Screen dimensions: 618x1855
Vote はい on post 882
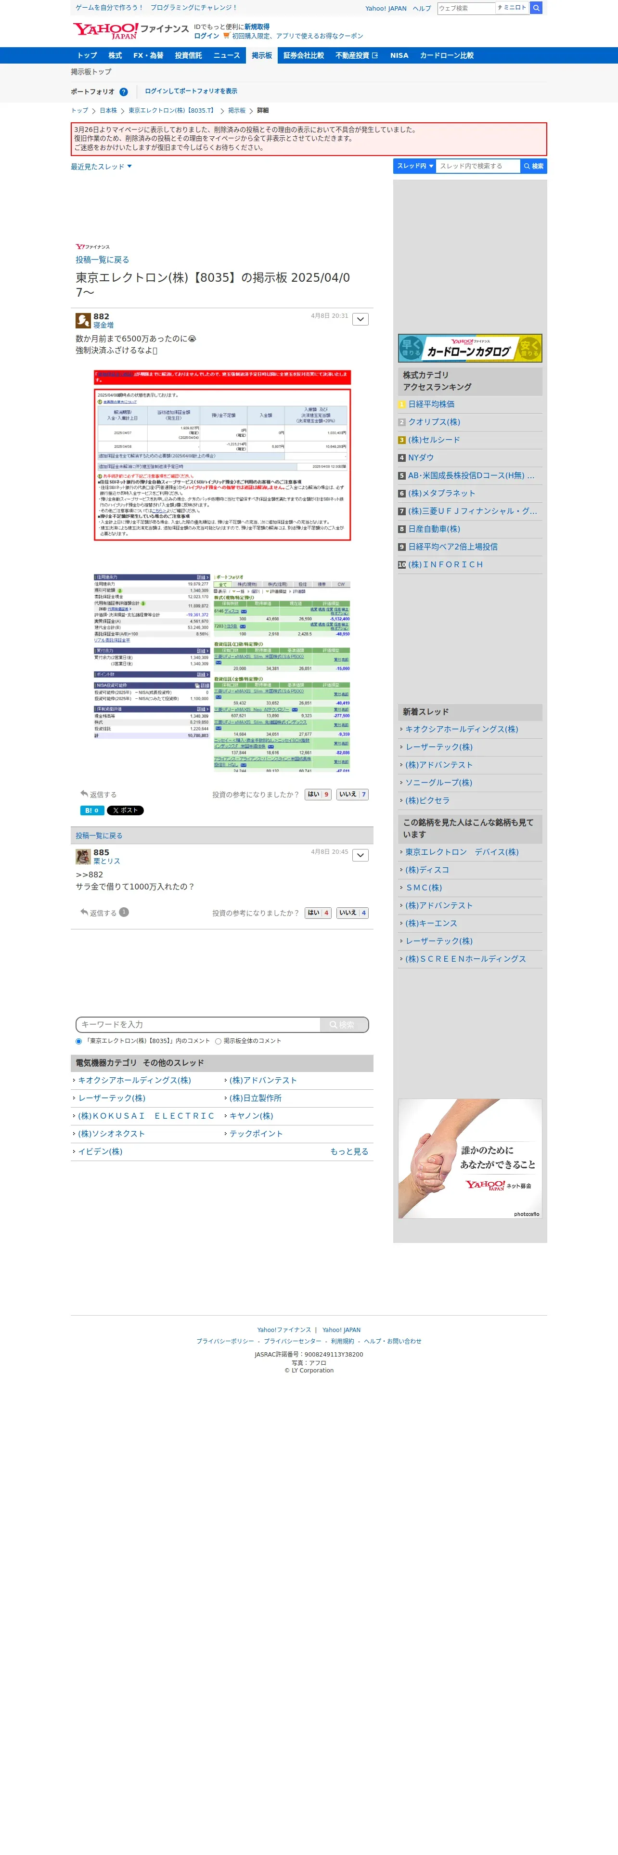coord(318,794)
